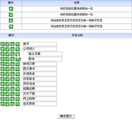
Task: Click left arrow for 独立页面 row
Action: pos(12,54)
